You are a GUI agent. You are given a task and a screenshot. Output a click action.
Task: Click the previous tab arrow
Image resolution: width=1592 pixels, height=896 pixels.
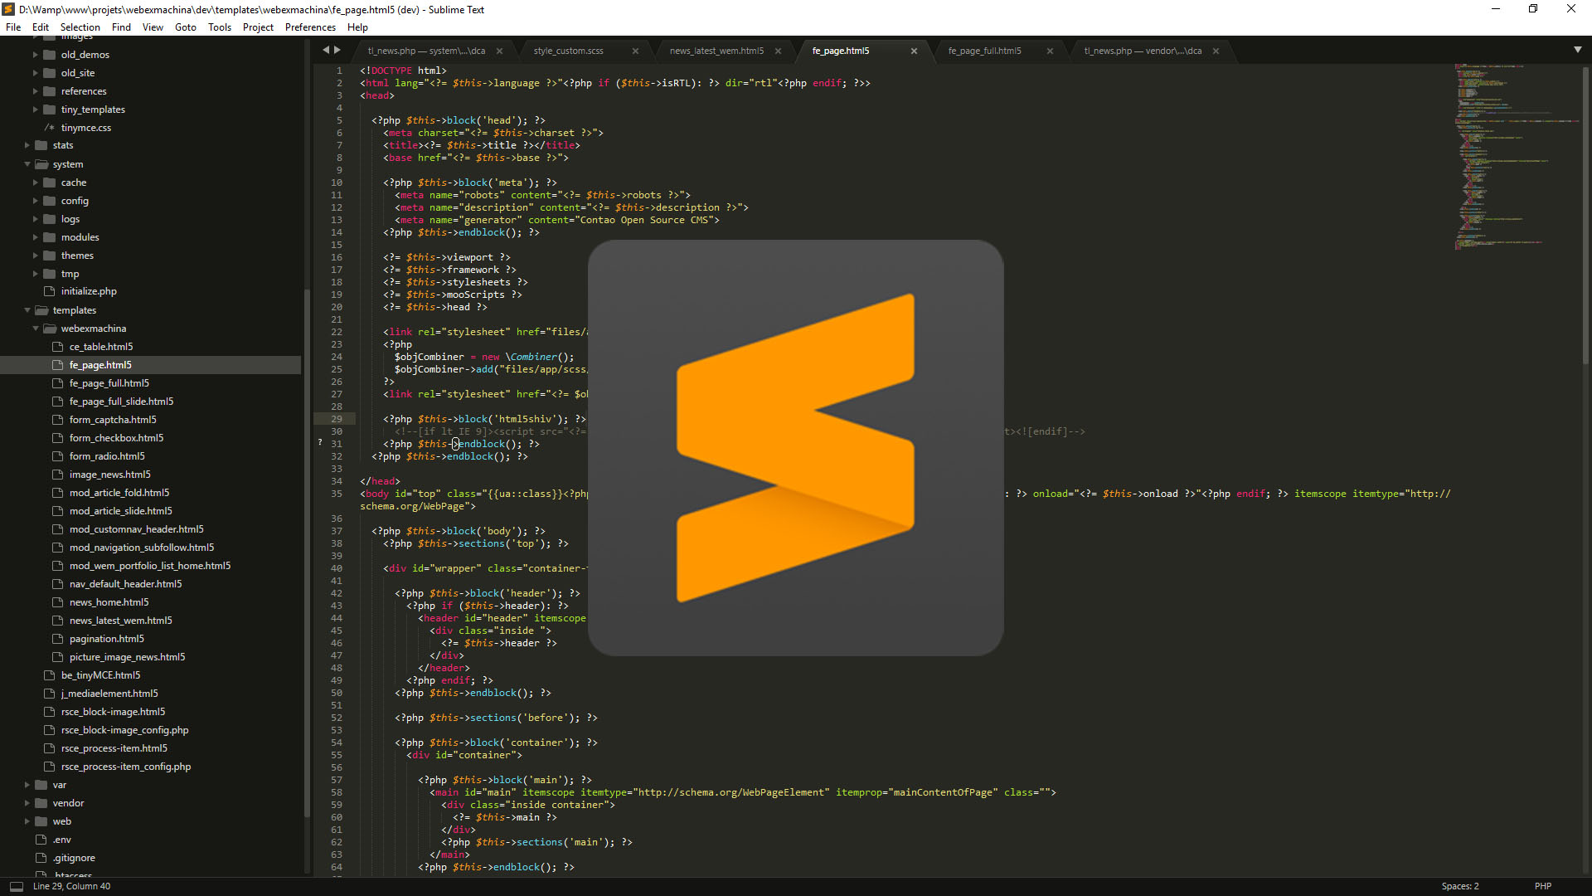point(326,50)
